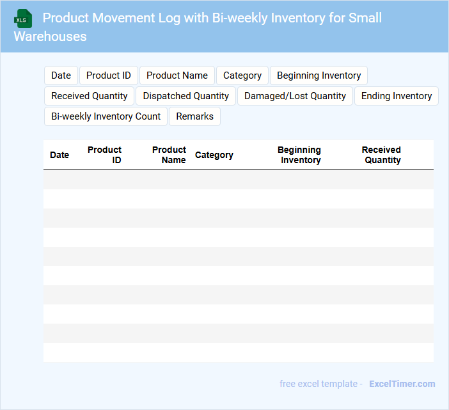Choose the Category tag
This screenshot has width=449, height=410.
point(242,75)
